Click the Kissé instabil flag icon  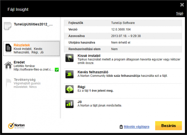coord(70,58)
